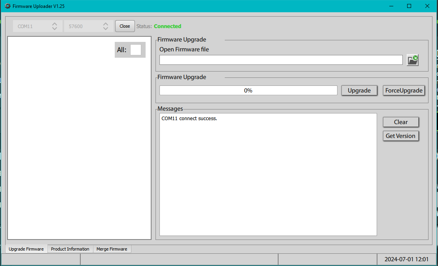Click the up arrow on the COM11 port selector

[x=54, y=24]
